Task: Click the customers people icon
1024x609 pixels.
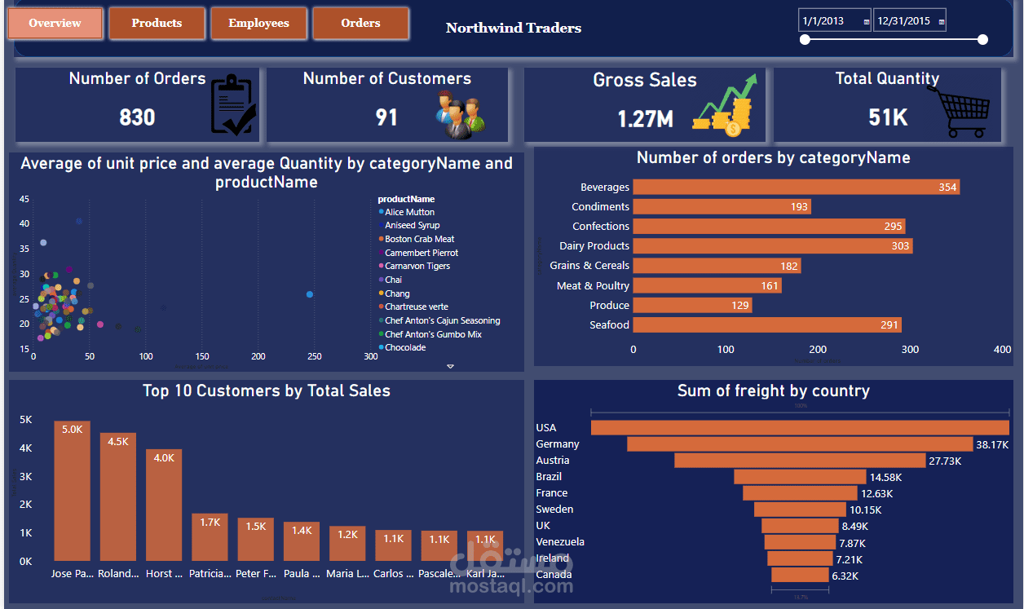Action: point(461,114)
